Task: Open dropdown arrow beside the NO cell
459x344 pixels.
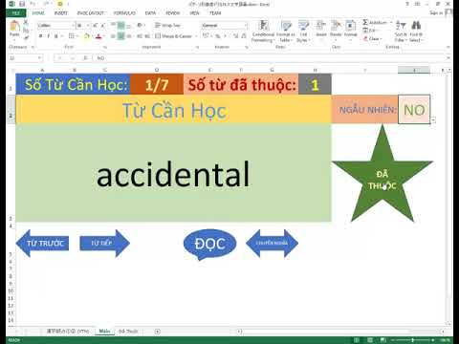Action: pyautogui.click(x=433, y=120)
